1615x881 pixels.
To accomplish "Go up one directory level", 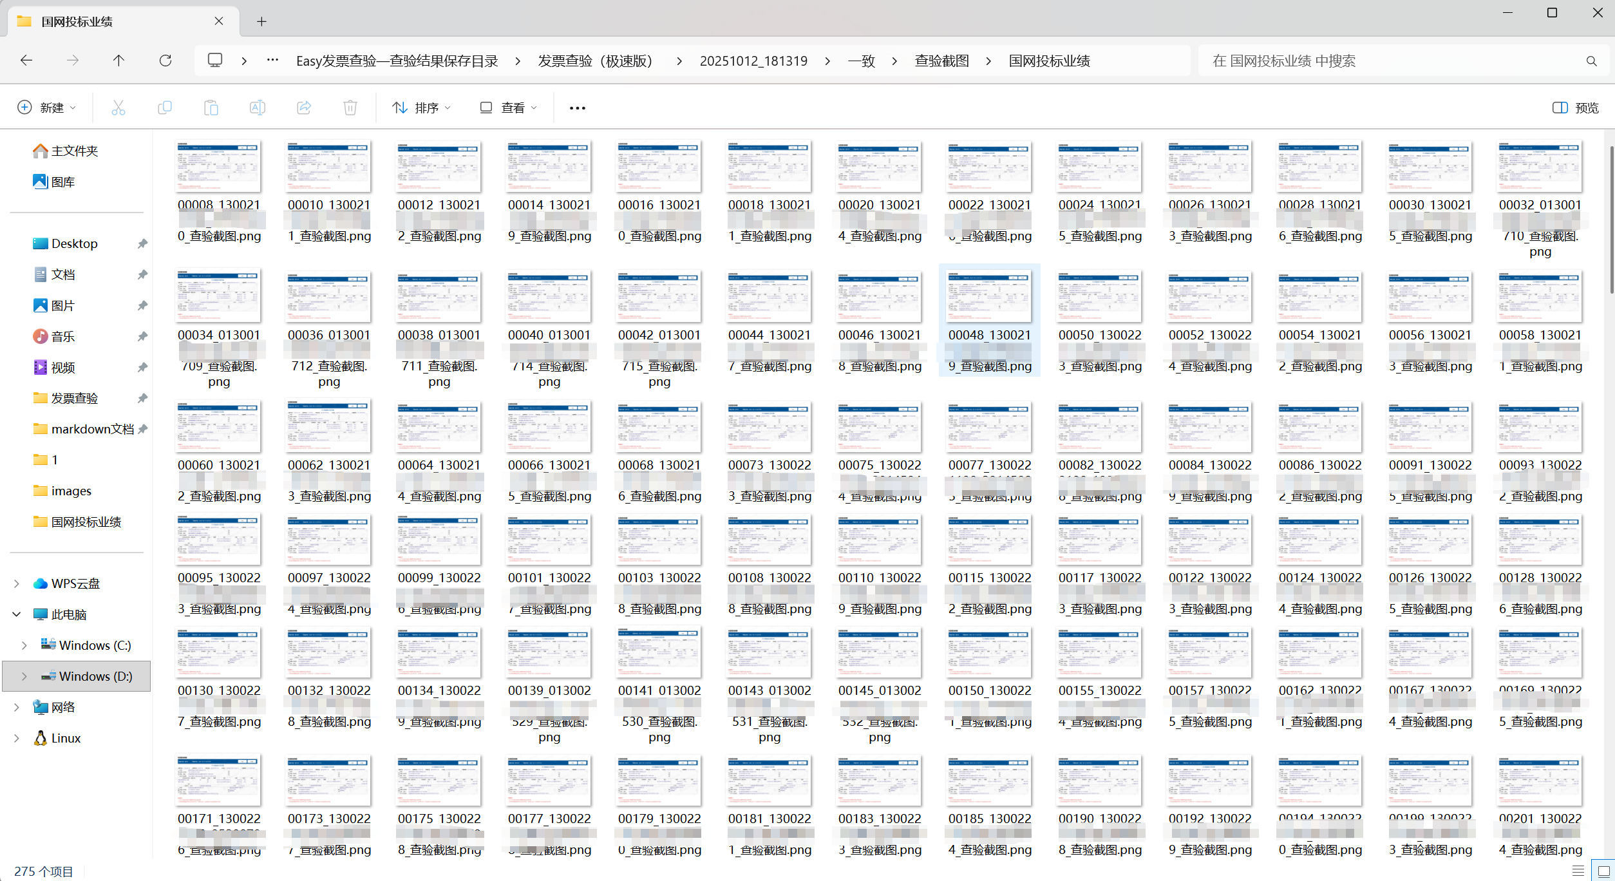I will [118, 61].
